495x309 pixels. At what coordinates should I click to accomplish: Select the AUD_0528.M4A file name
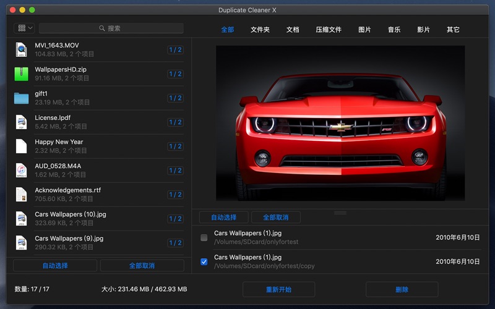point(58,166)
